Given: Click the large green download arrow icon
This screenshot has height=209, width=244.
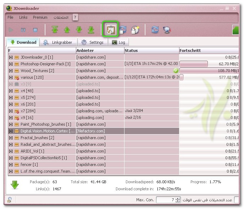Looking at the screenshot, I should [15, 185].
